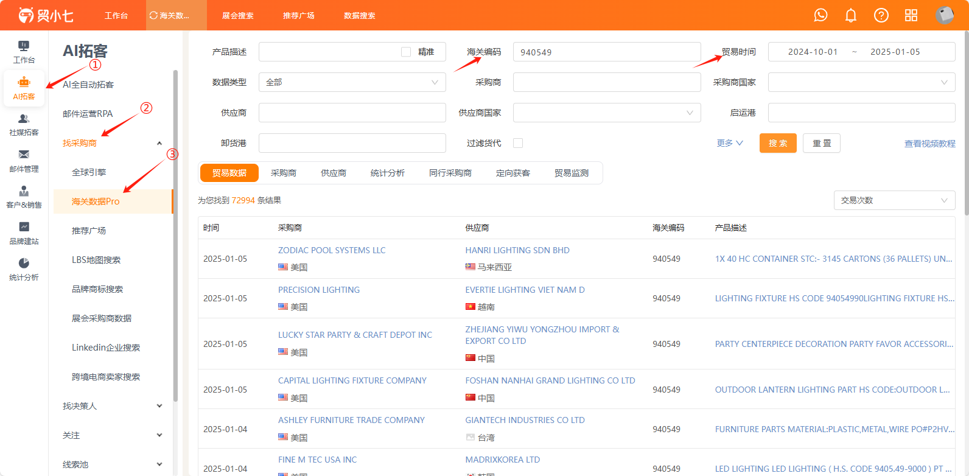Switch to the 数据搜索 top tab
The image size is (969, 476).
pos(359,15)
